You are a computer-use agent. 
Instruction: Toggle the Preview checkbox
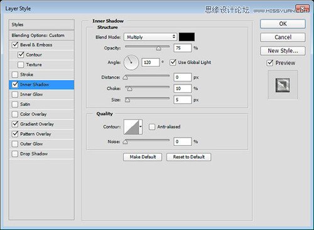[270, 63]
